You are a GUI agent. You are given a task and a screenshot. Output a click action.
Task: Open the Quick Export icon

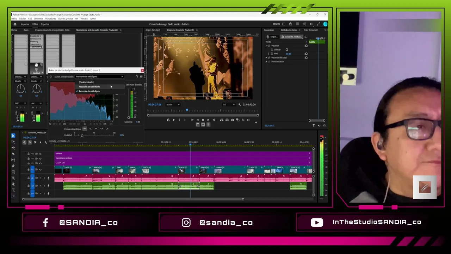[290, 24]
